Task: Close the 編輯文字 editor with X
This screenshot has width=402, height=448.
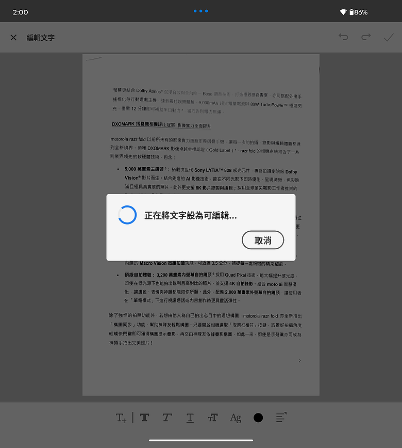Action: [13, 38]
